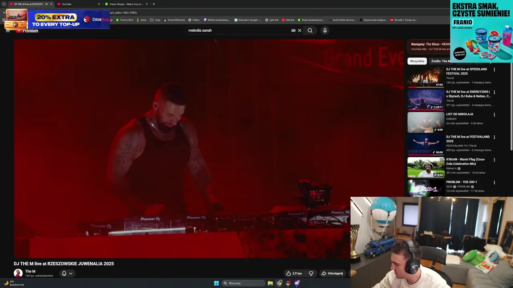
Task: Open options for SPEEDLAND FESTIVAL 2025 video
Action: 494,70
